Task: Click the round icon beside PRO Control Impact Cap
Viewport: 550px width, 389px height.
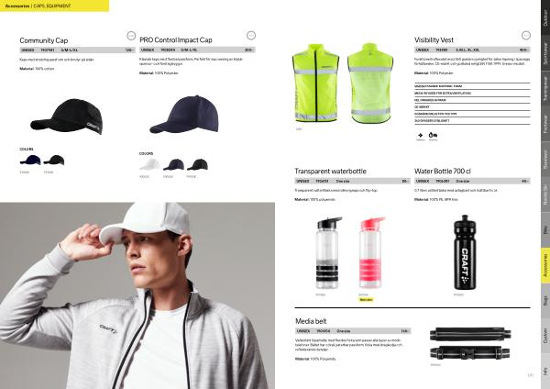Action: coord(251,35)
